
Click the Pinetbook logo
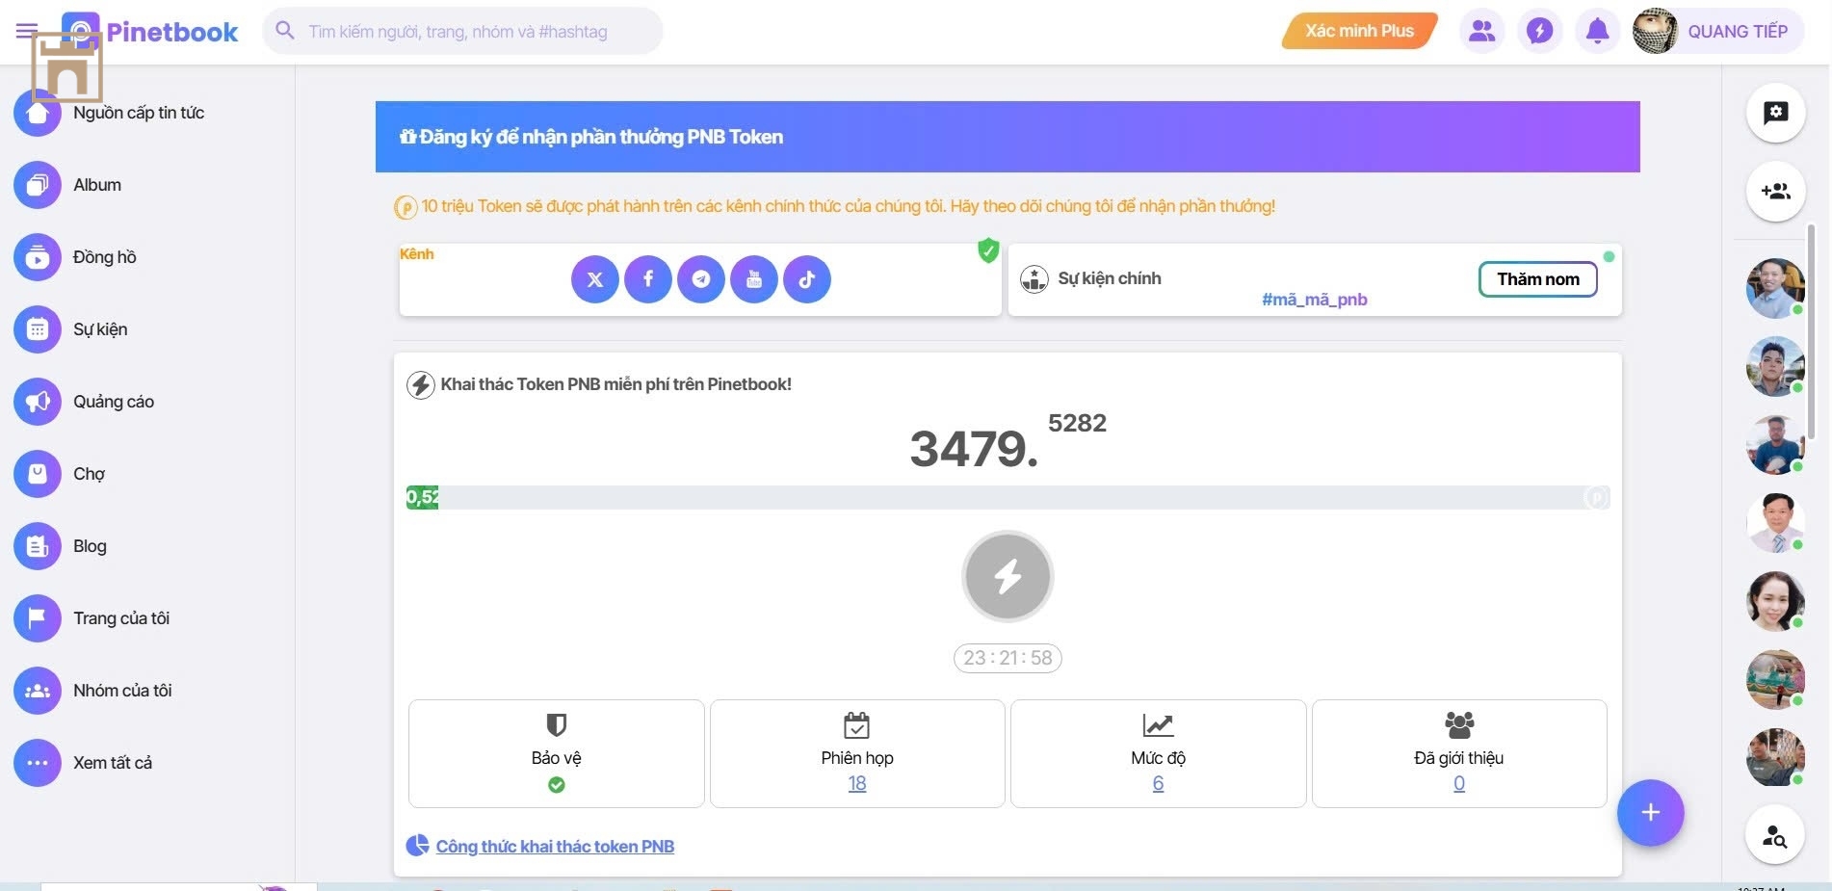pyautogui.click(x=150, y=32)
